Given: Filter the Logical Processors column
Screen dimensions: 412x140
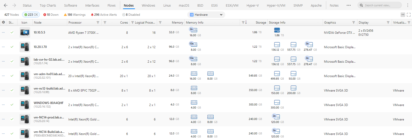Looking at the screenshot, I should (132, 23).
